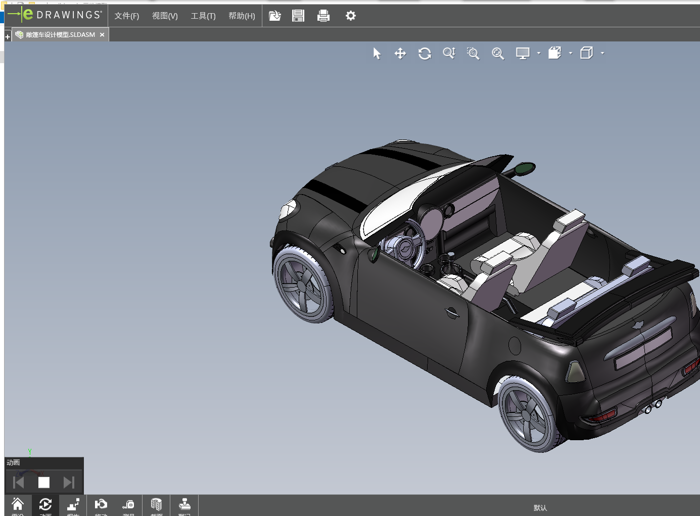
Task: Stop the animation playback
Action: point(44,483)
